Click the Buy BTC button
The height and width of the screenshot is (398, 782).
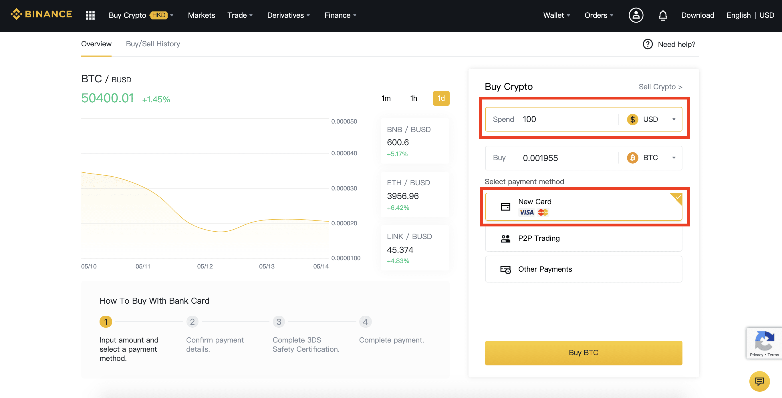583,353
